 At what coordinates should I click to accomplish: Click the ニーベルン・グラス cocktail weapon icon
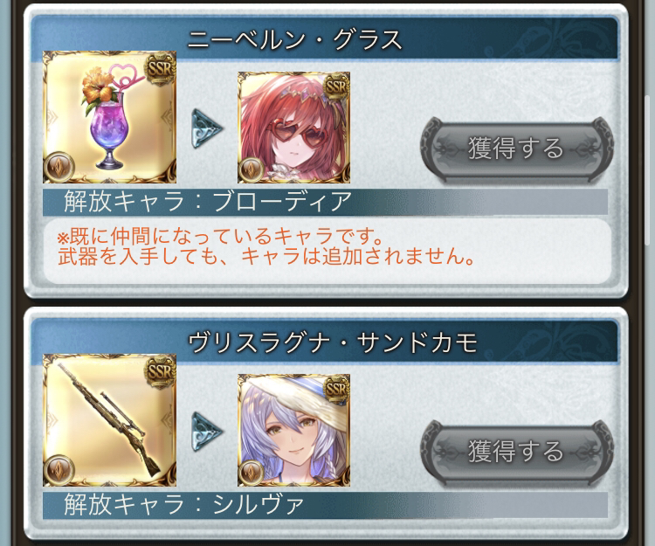pos(109,117)
